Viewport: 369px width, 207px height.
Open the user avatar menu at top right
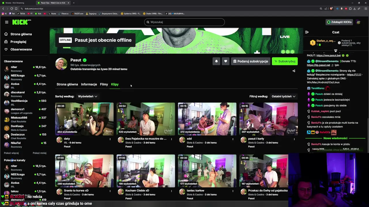pos(358,22)
